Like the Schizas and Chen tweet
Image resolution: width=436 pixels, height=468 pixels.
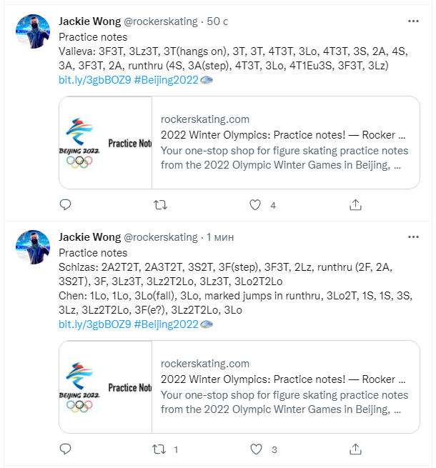(255, 449)
